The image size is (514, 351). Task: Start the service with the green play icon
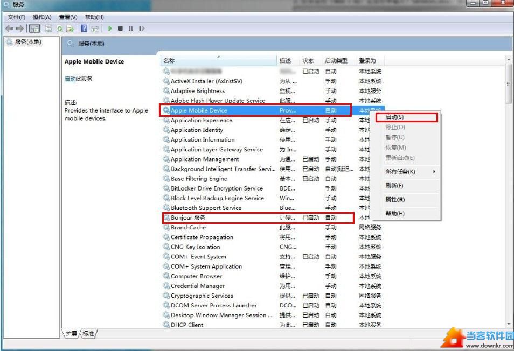click(x=110, y=29)
